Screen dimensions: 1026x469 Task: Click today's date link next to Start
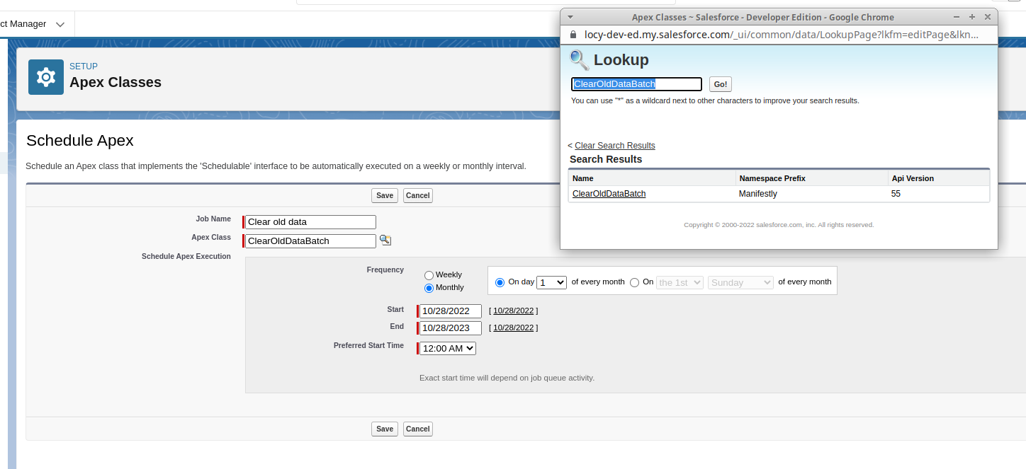(x=514, y=311)
